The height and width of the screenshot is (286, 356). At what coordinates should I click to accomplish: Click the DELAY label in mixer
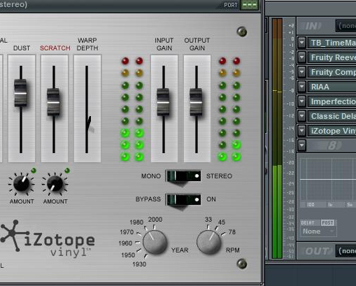coord(308,223)
